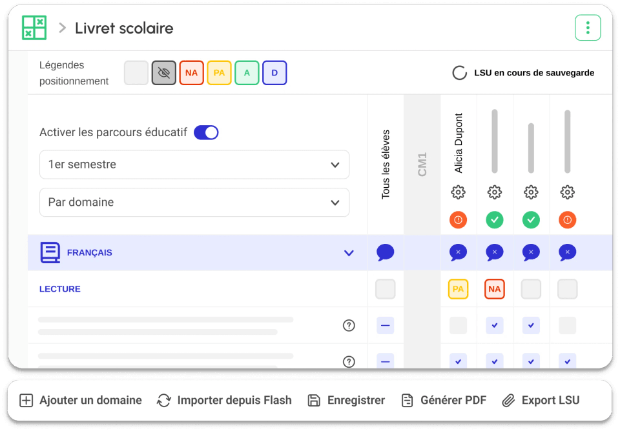Collapse the FRANÇAIS domain row

point(349,253)
